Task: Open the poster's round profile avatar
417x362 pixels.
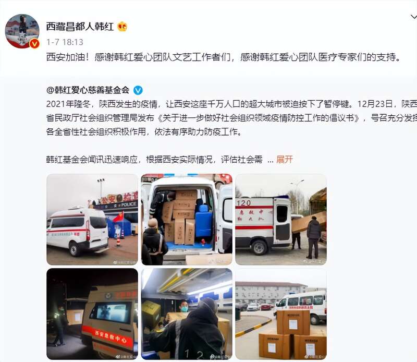Action: tap(22, 31)
